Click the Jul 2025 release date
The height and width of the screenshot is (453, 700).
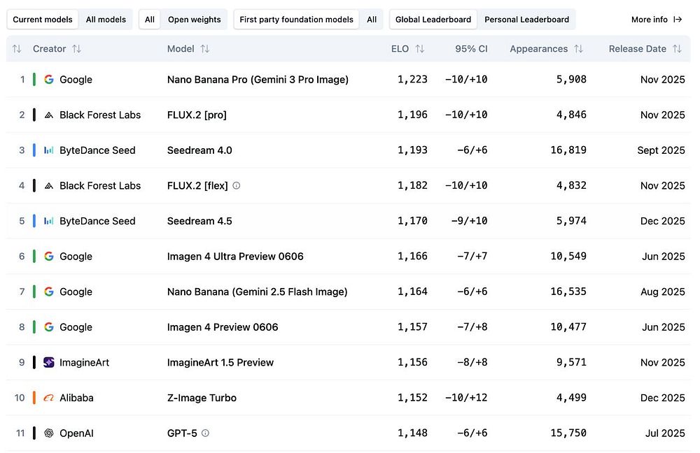coord(665,433)
